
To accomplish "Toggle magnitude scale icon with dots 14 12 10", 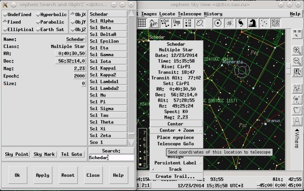I will click(x=188, y=23).
